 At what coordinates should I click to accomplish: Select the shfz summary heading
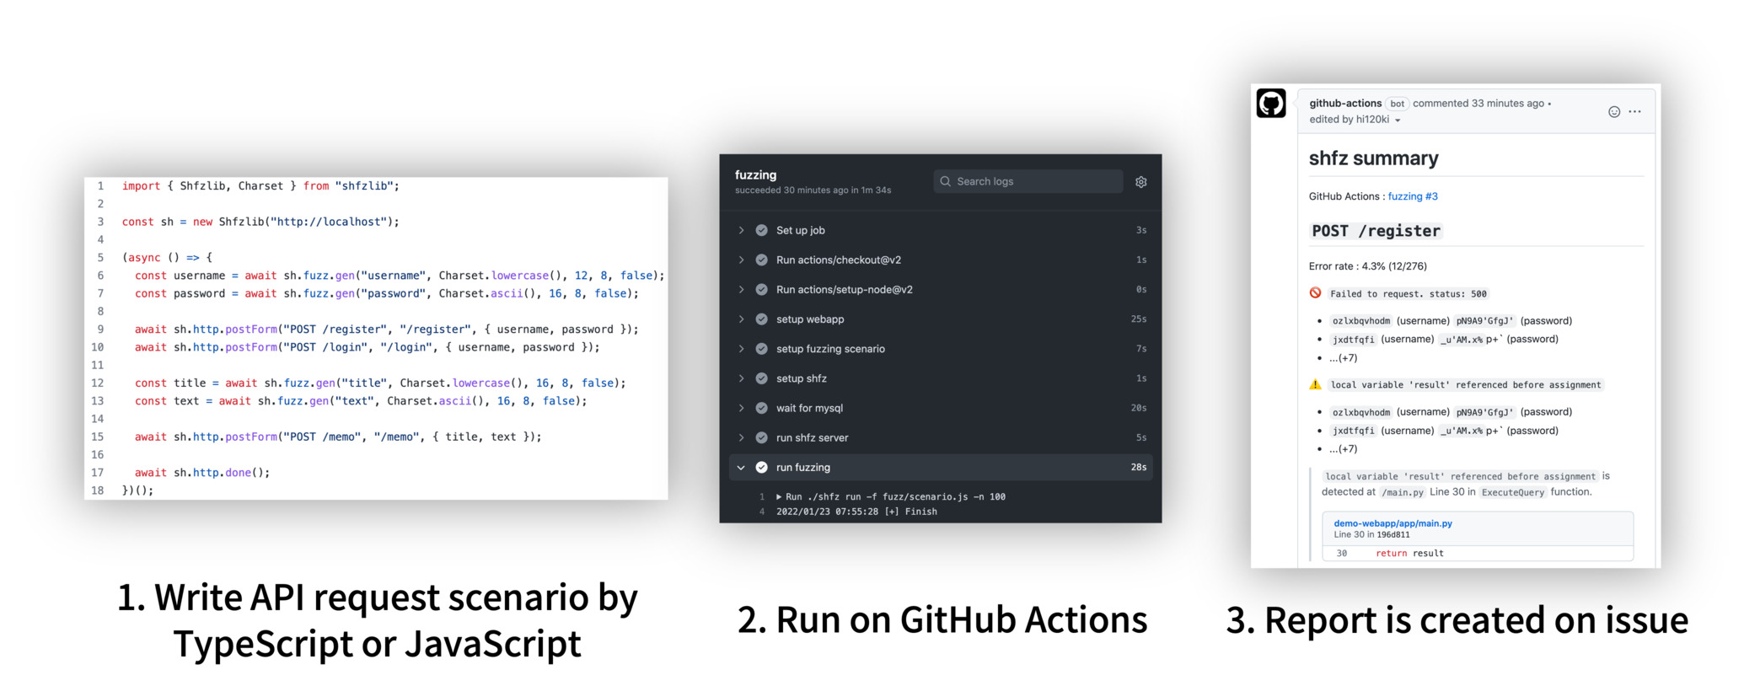1374,158
